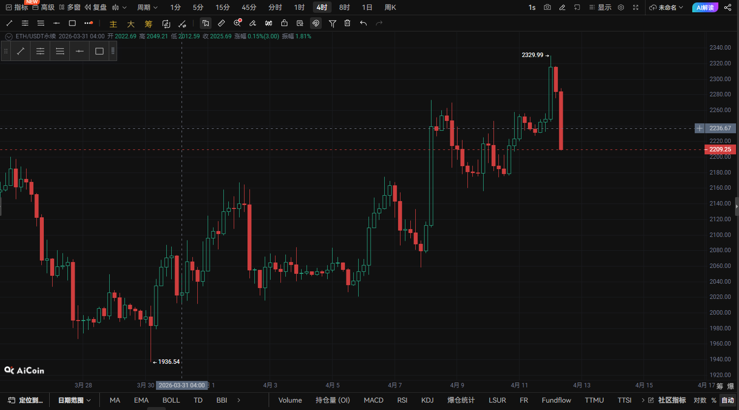Click the edit-note toolbar icon
This screenshot has width=739, height=410.
pyautogui.click(x=300, y=23)
